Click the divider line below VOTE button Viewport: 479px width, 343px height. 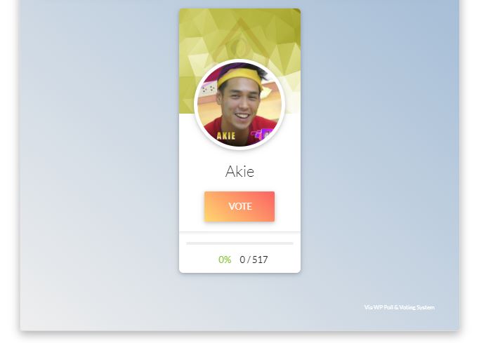240,232
